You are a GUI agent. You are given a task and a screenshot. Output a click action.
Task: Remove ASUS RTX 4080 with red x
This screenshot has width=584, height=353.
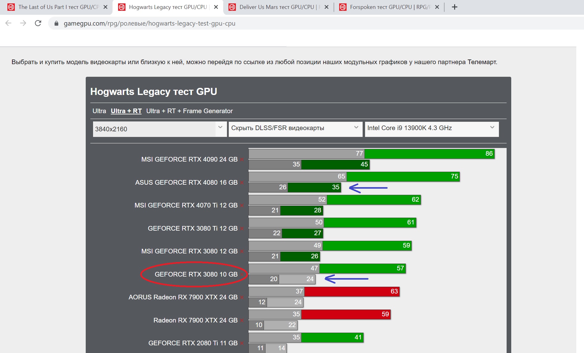242,183
